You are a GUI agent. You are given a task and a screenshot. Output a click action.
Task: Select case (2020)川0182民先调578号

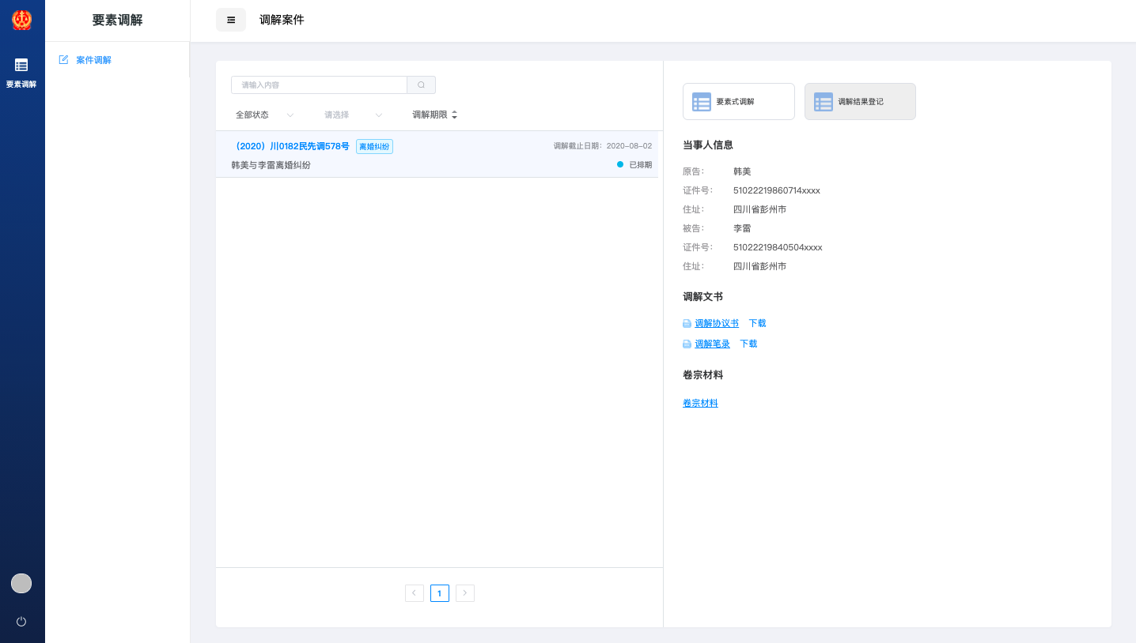click(x=290, y=146)
